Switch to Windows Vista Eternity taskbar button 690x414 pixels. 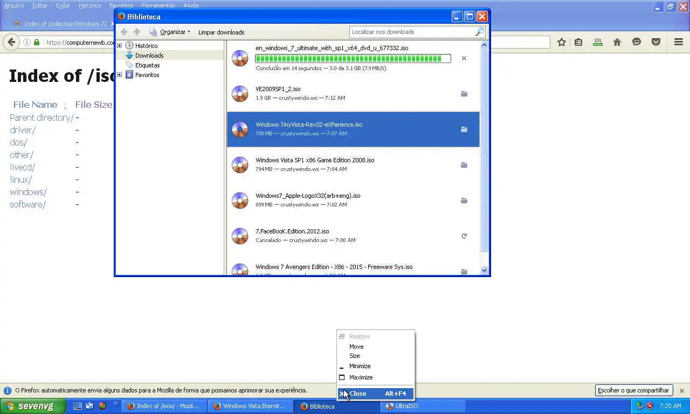[x=251, y=406]
